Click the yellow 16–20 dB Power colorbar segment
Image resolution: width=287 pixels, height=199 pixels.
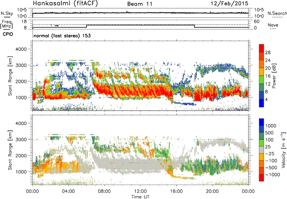coord(262,72)
